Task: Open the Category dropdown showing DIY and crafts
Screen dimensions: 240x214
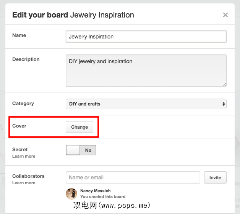Action: pos(146,104)
